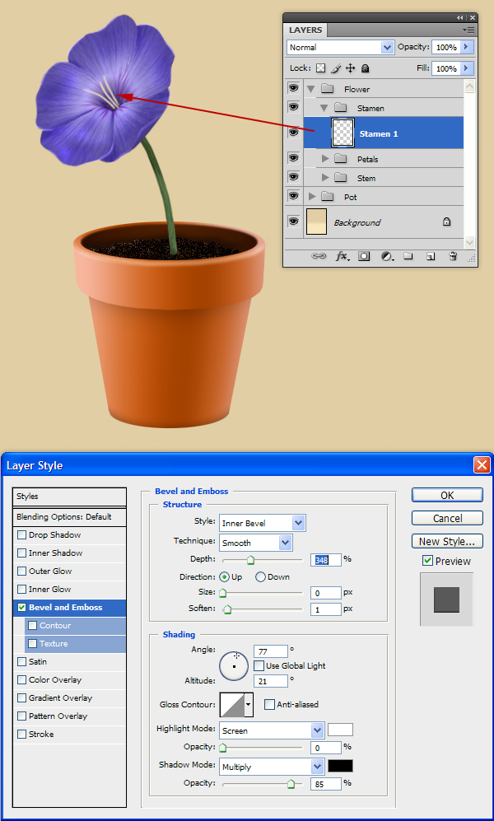Screen dimensions: 494x821
Task: Open Blending Options: Default
Action: 64,517
